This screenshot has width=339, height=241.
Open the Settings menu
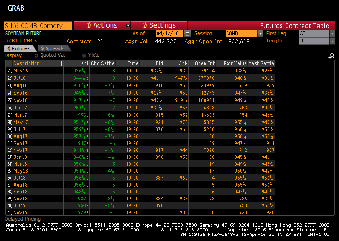(159, 25)
